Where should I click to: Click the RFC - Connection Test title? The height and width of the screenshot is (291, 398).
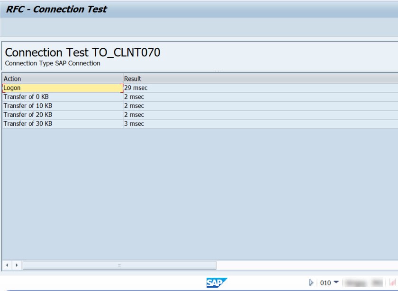pyautogui.click(x=56, y=9)
